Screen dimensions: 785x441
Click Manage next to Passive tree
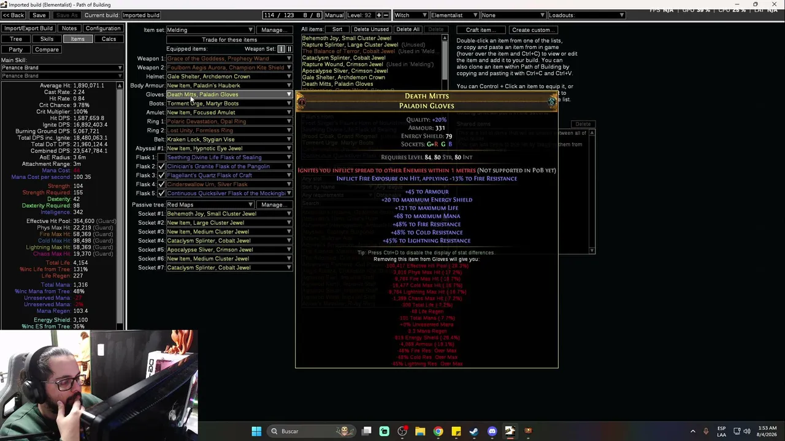[274, 205]
